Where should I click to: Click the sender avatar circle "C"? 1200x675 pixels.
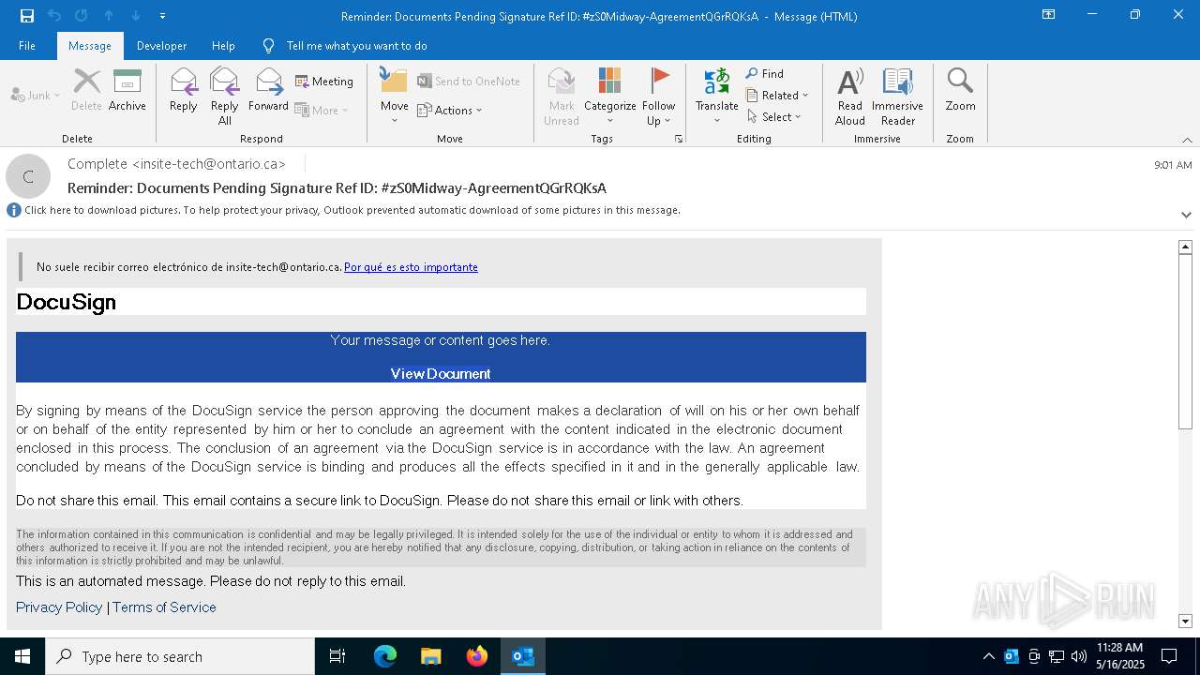tap(28, 176)
